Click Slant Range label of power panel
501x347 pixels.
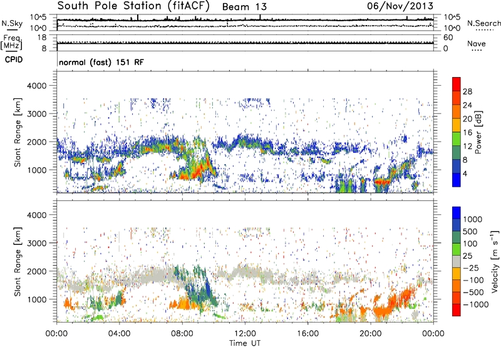click(x=18, y=133)
